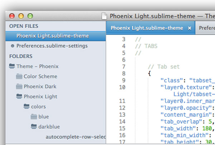Click the "layer0.texture" key
The width and height of the screenshot is (215, 145).
pyautogui.click(x=186, y=87)
